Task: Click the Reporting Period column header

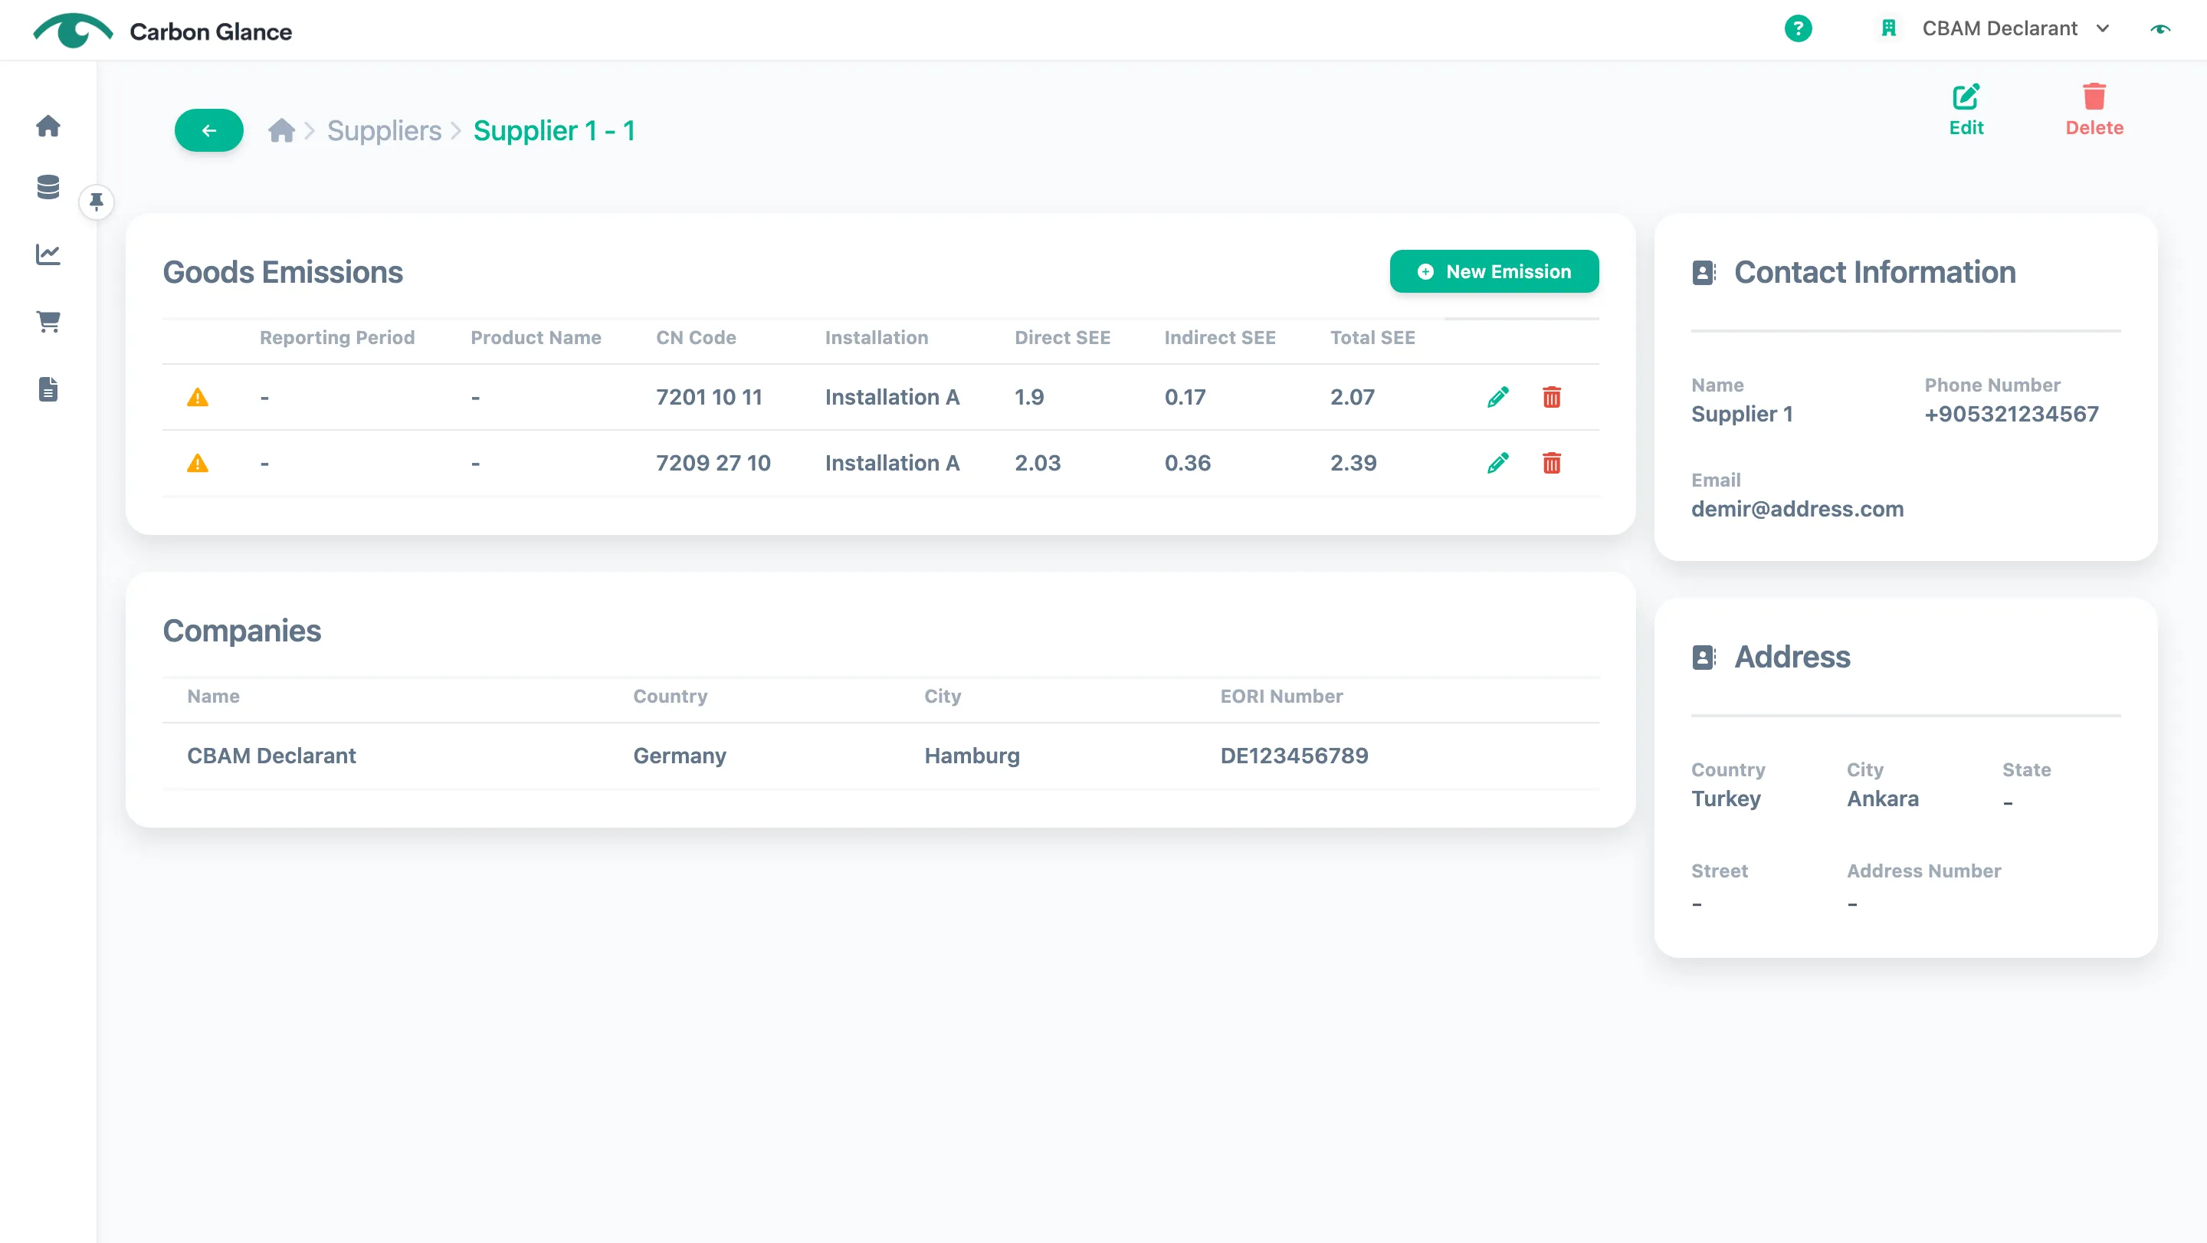Action: click(x=336, y=337)
